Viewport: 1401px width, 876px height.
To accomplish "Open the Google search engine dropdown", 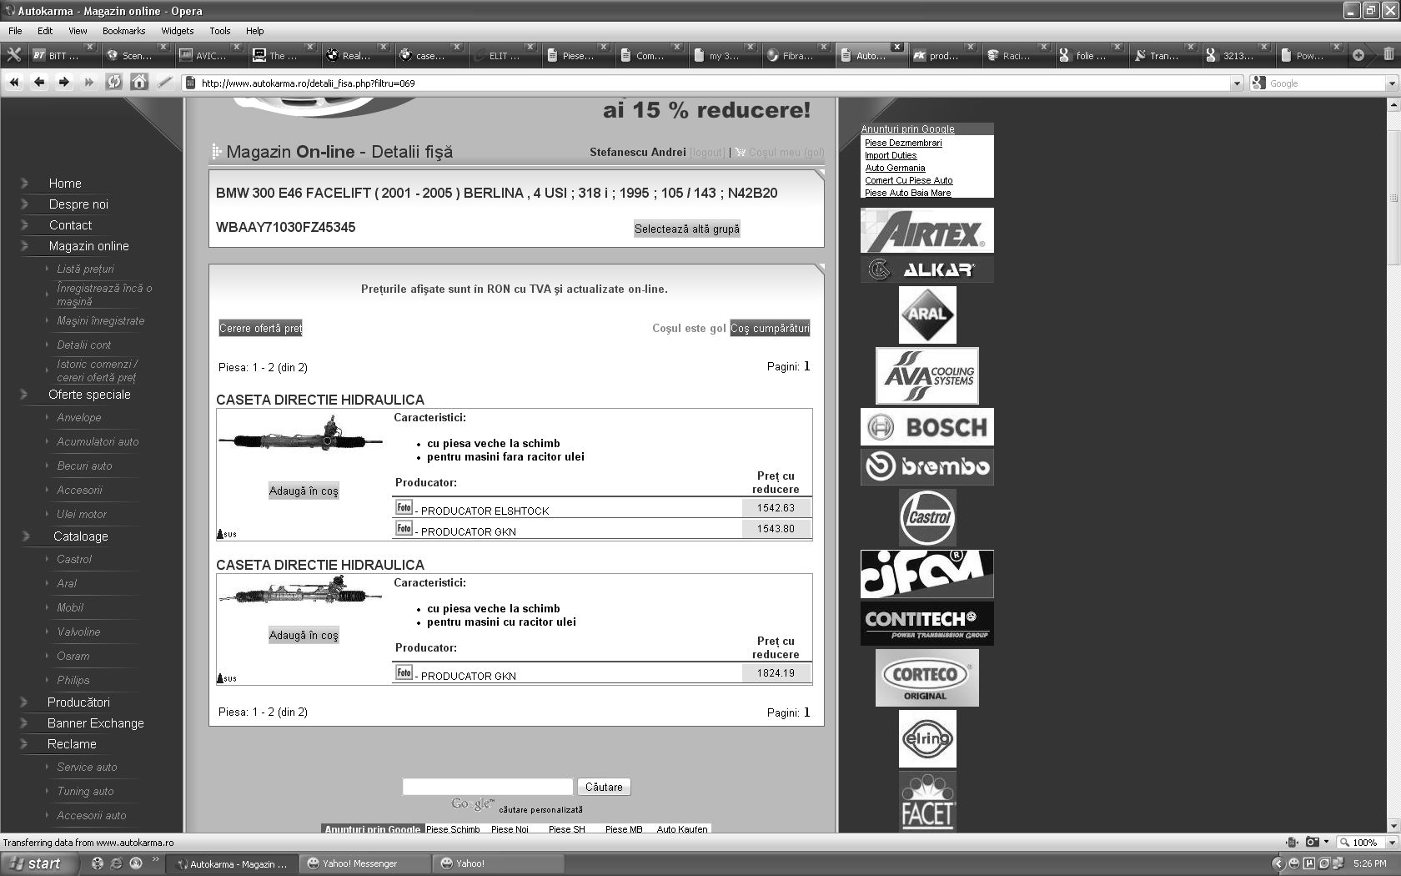I will tap(1391, 83).
